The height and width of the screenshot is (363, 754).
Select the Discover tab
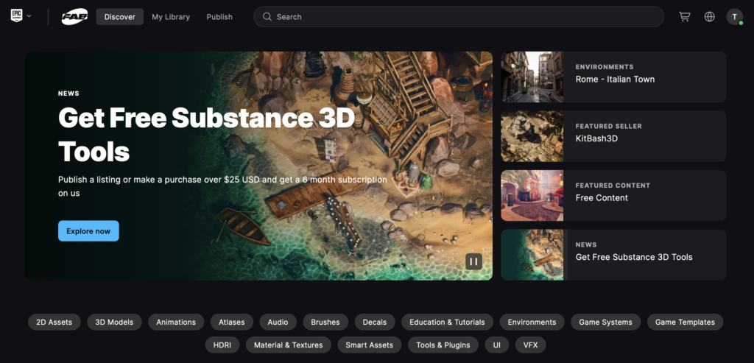coord(119,16)
